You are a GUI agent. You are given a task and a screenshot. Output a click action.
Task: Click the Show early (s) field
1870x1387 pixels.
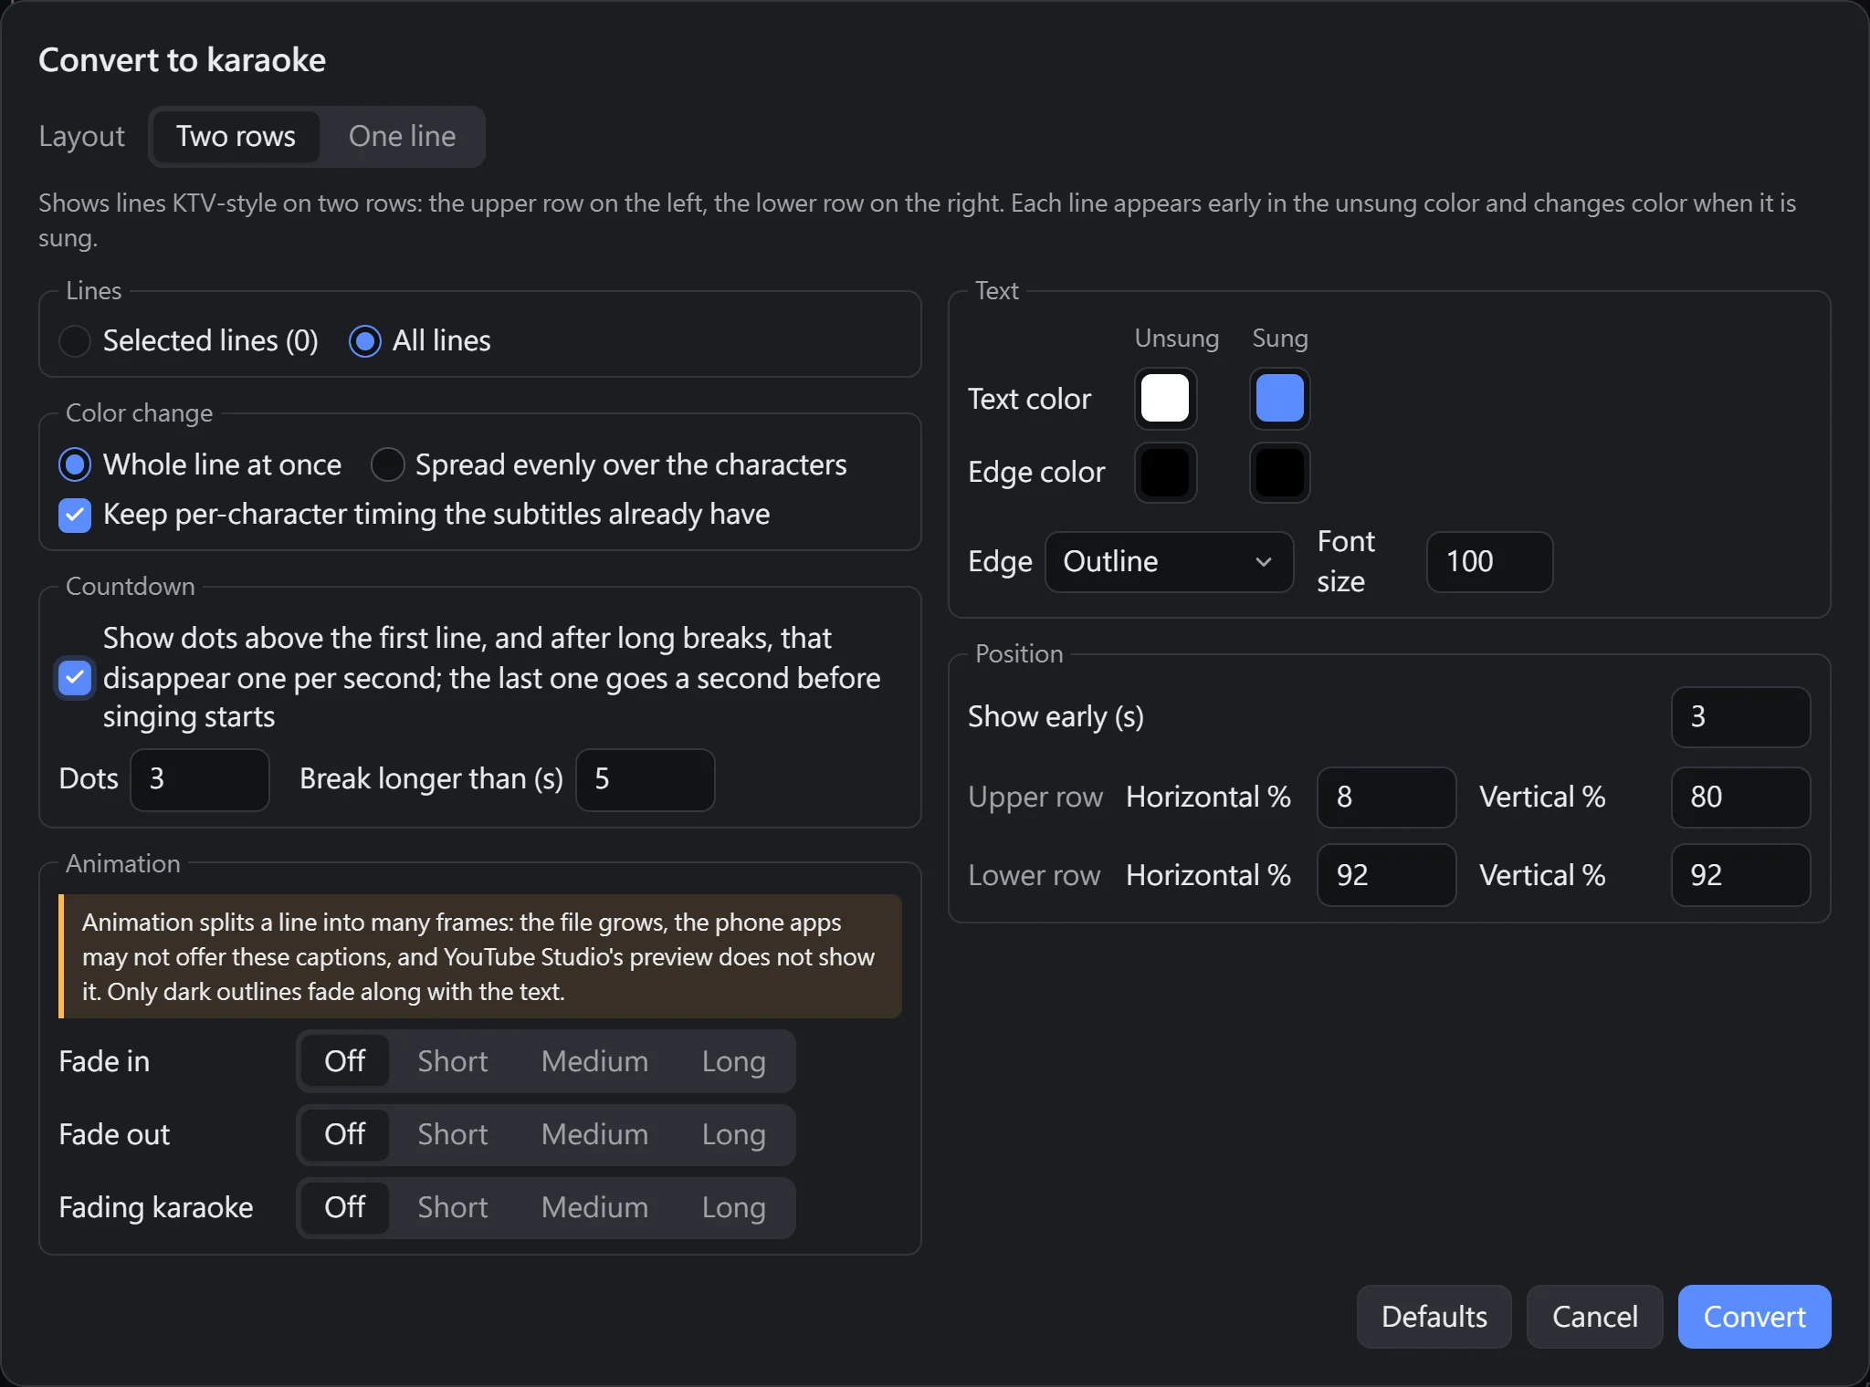coord(1740,717)
